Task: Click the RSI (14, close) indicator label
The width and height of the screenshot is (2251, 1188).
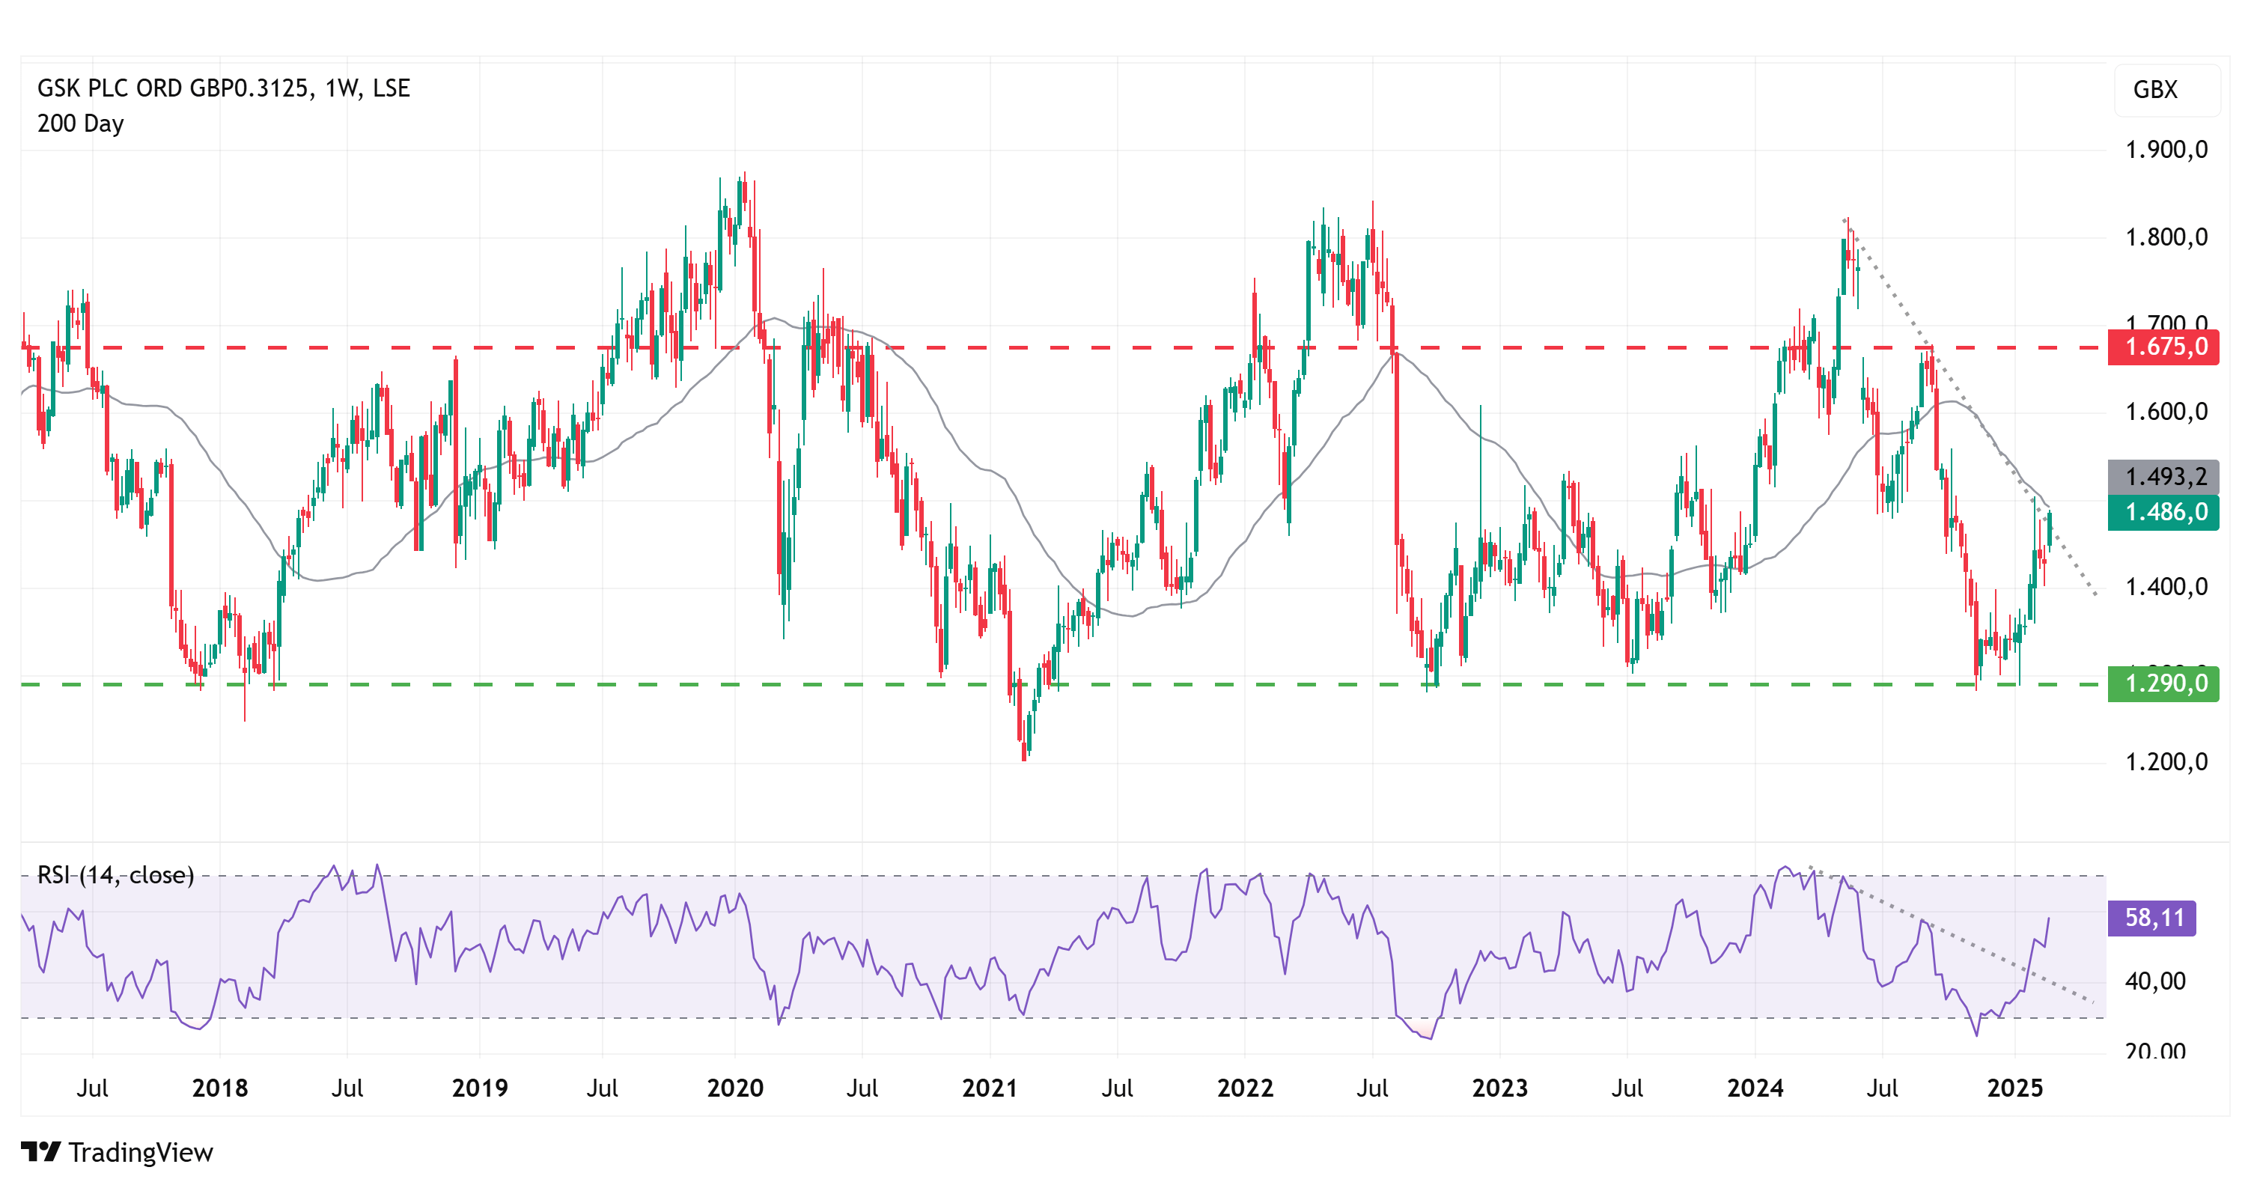Action: [x=115, y=874]
